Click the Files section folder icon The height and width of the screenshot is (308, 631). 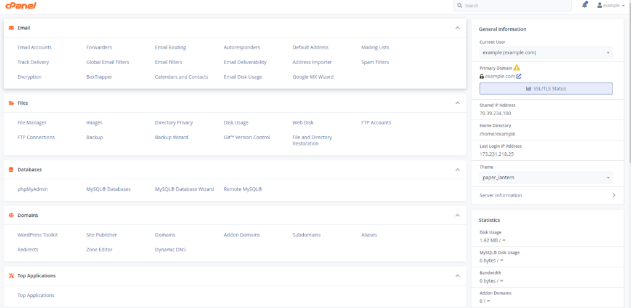coord(11,103)
